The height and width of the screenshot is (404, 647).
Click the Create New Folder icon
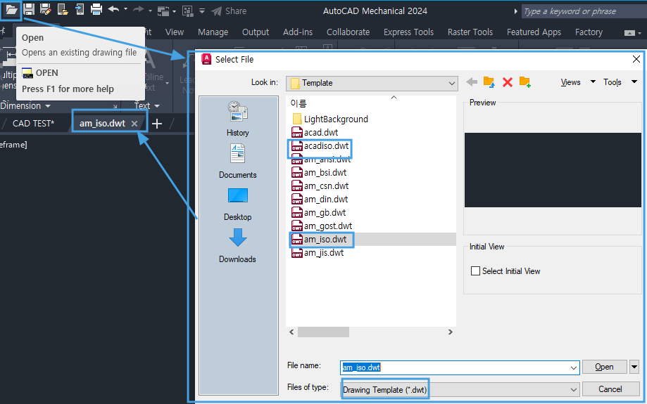tap(525, 82)
